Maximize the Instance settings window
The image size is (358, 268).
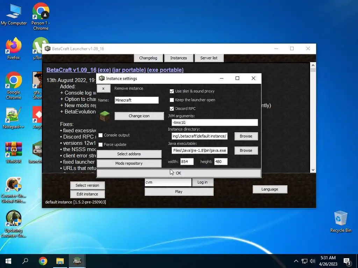tap(237, 78)
